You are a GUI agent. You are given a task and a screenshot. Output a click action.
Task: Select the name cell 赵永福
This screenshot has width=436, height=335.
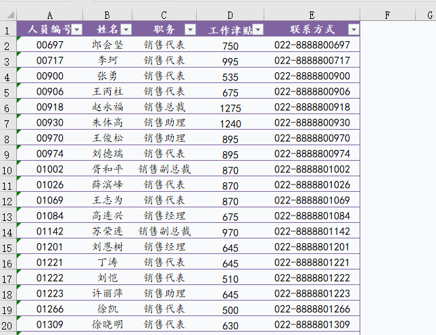(107, 107)
